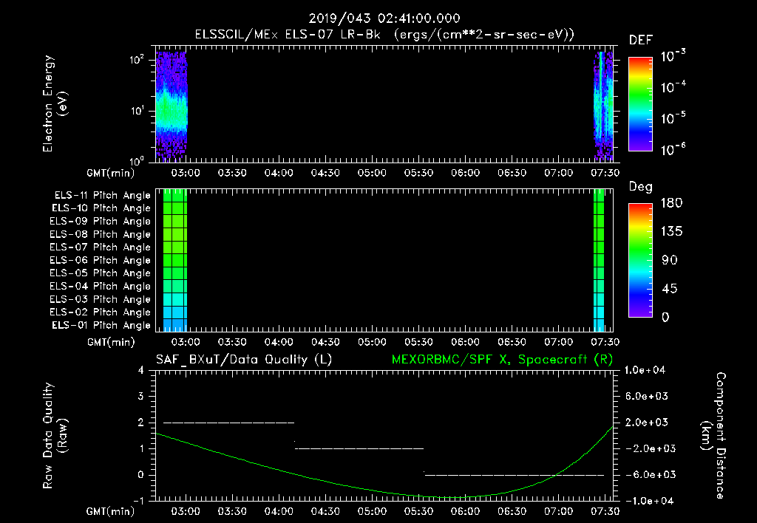Click the 04:00 tick label under pitch panel
The image size is (757, 523).
coord(279,342)
